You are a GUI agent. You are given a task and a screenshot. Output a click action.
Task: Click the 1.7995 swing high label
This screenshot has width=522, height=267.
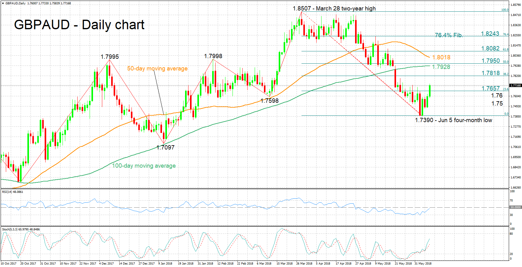click(110, 57)
